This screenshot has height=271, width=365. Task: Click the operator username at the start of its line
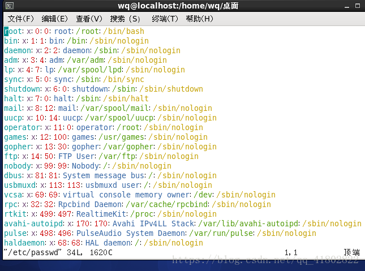[x=22, y=127]
